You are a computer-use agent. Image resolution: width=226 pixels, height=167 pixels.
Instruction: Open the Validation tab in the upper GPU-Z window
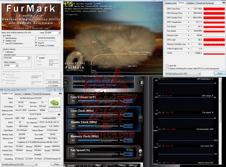[x=191, y=3]
